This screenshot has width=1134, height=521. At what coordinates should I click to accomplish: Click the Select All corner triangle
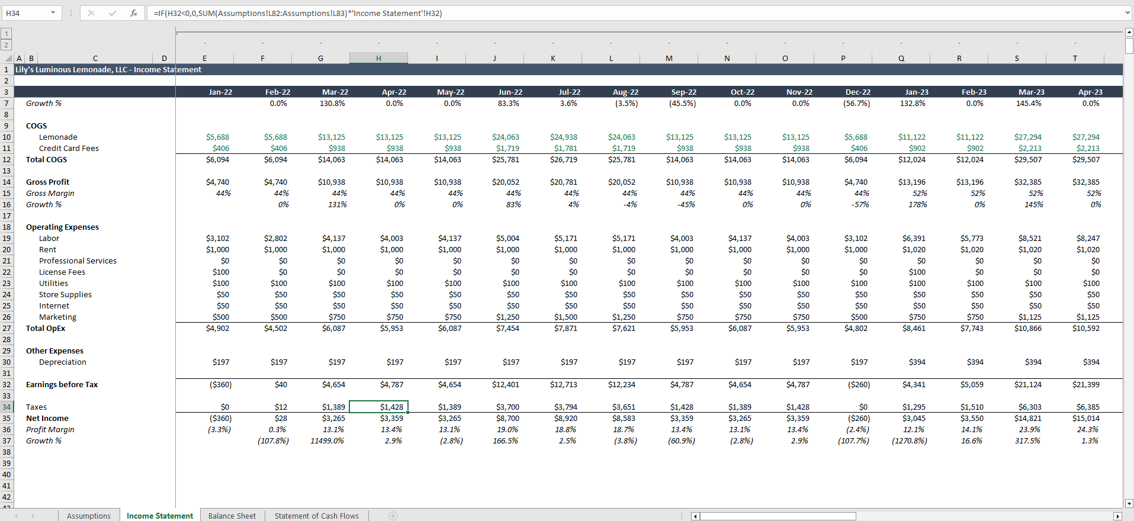tap(8, 58)
